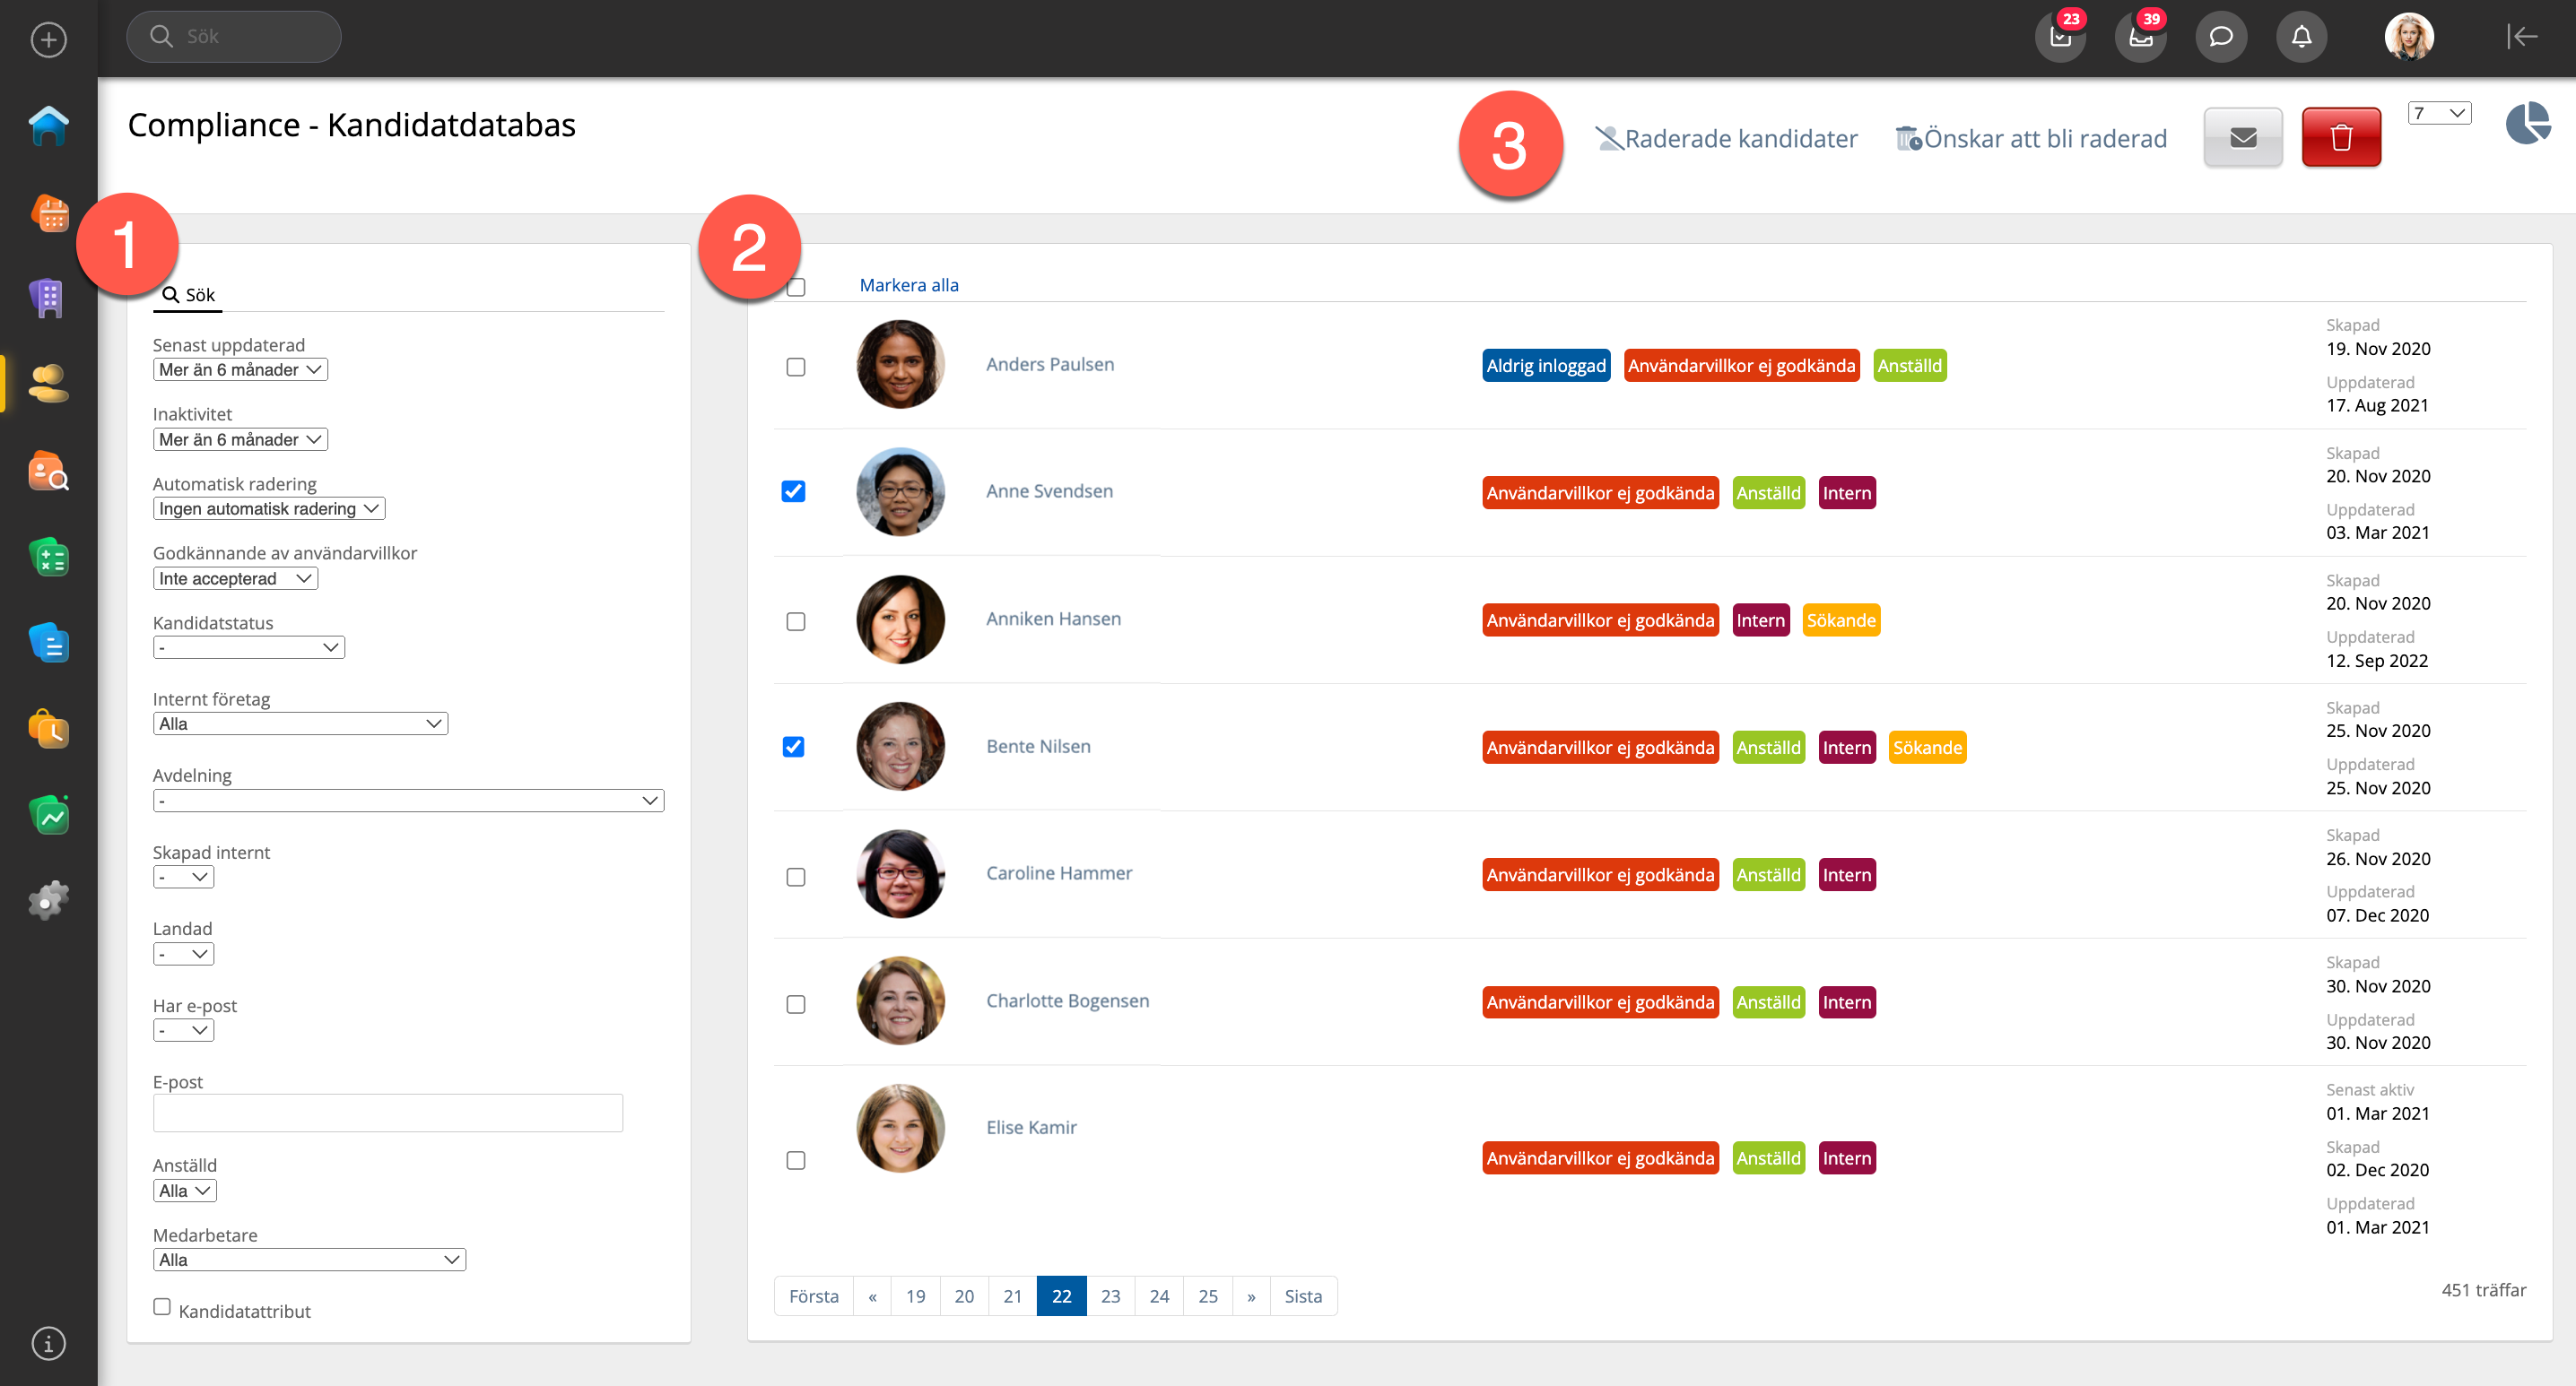Enable the Kandidatattribut checkbox
The width and height of the screenshot is (2576, 1386).
(162, 1307)
